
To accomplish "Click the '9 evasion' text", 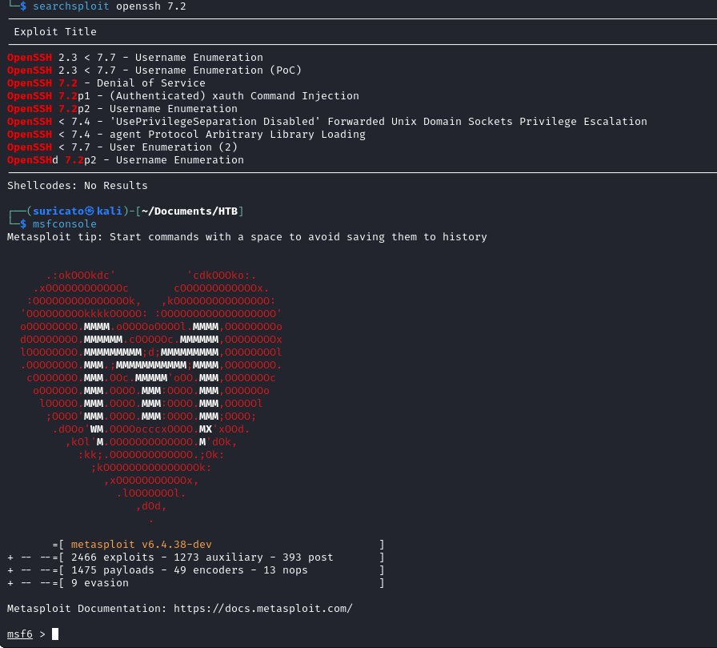I will pos(100,583).
